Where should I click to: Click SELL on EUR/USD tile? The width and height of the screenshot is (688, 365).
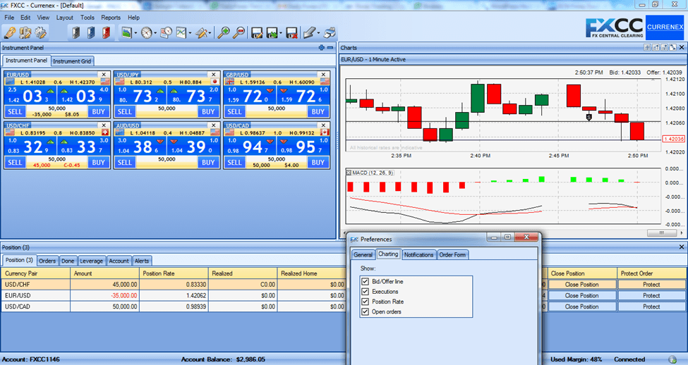click(x=15, y=112)
